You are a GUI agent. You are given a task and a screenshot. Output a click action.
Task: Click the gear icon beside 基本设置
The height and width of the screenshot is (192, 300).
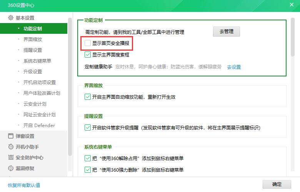pos(11,18)
